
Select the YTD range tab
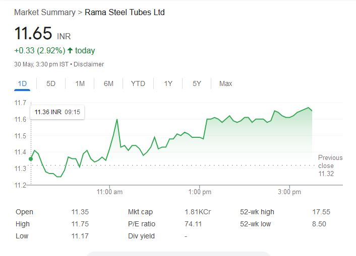tap(138, 83)
